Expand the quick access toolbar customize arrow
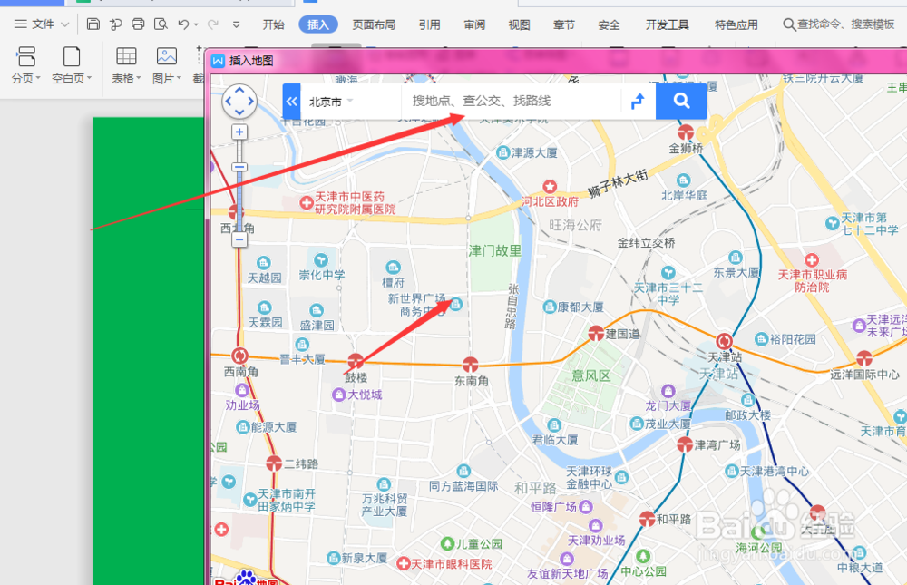Viewport: 907px width, 585px height. [236, 24]
